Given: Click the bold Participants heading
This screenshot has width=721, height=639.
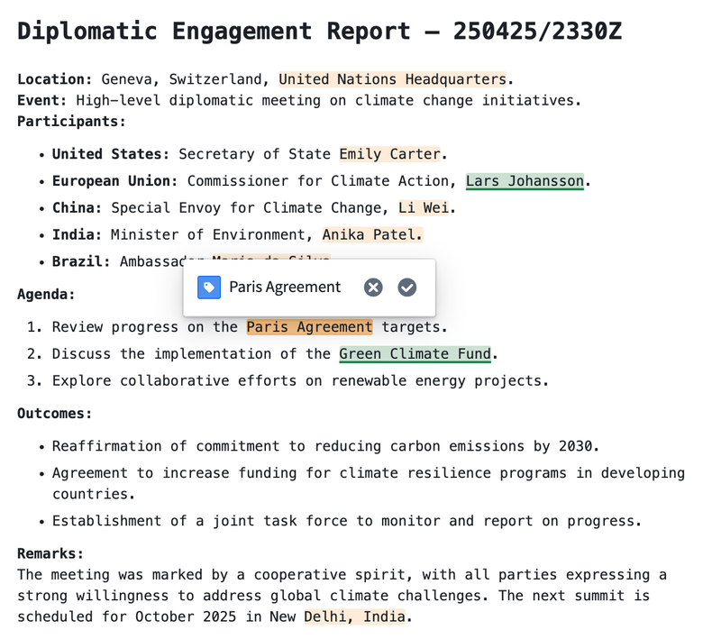Looking at the screenshot, I should tap(71, 121).
